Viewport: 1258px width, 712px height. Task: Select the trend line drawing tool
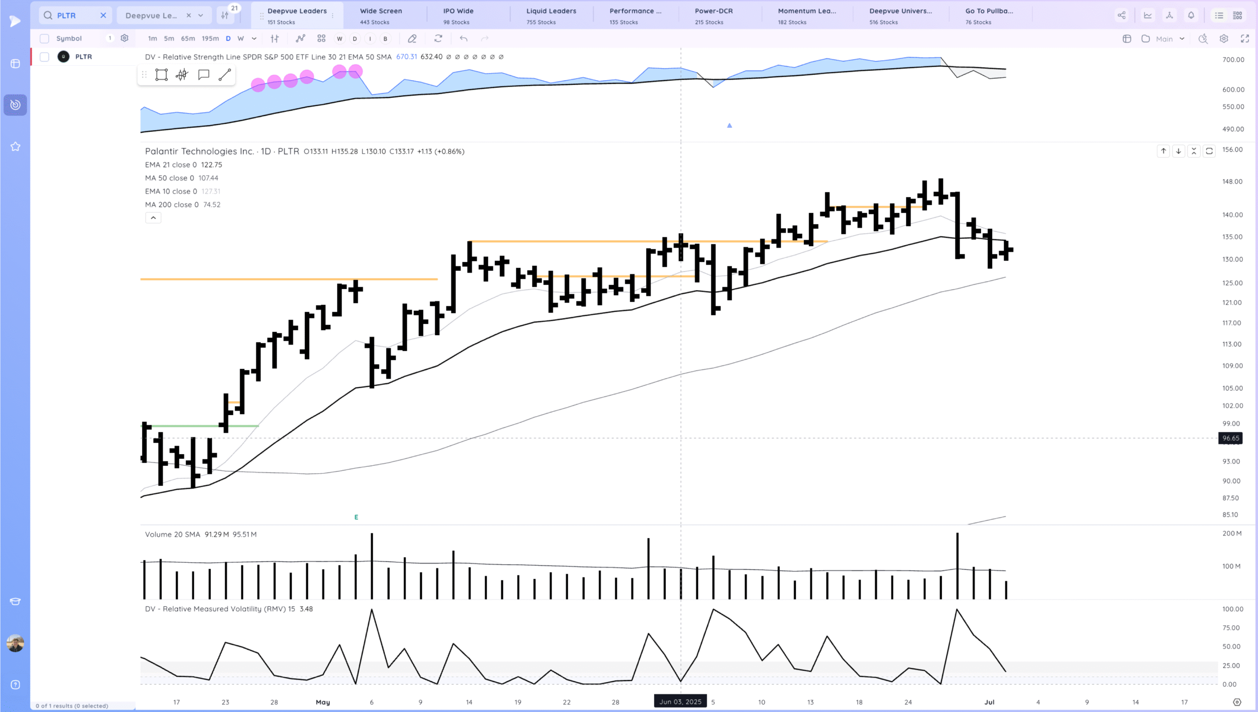(225, 75)
